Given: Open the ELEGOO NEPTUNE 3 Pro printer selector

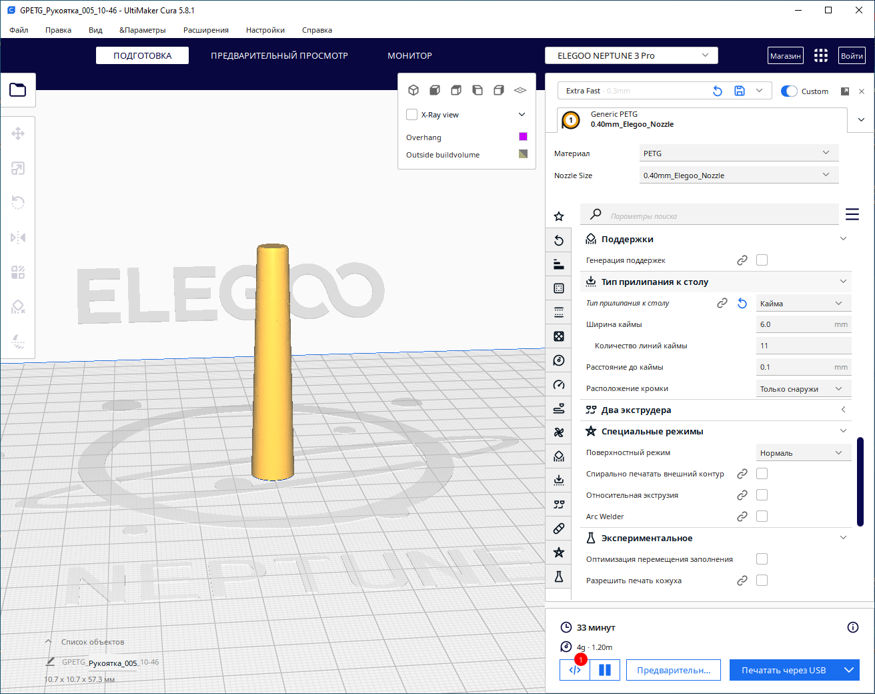Looking at the screenshot, I should tap(632, 55).
